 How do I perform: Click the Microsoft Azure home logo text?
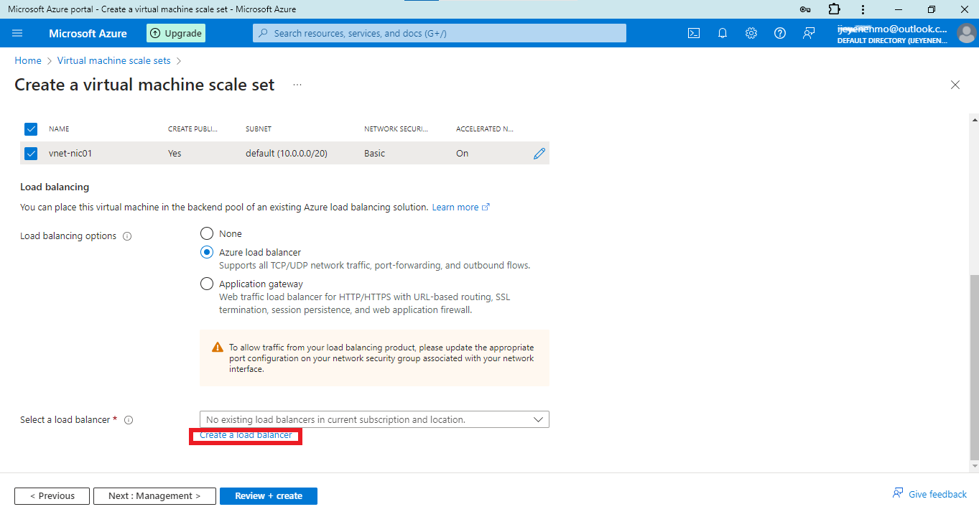(x=88, y=34)
